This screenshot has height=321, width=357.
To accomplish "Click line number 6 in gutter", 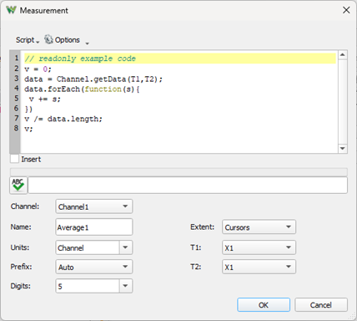I will point(16,109).
